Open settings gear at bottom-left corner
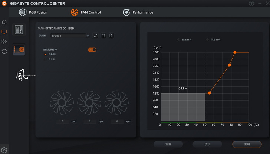Viewport: 270px width, 154px height. (4, 150)
